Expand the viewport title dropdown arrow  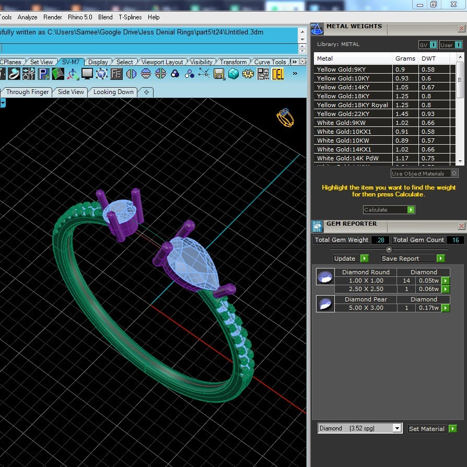tap(3, 103)
